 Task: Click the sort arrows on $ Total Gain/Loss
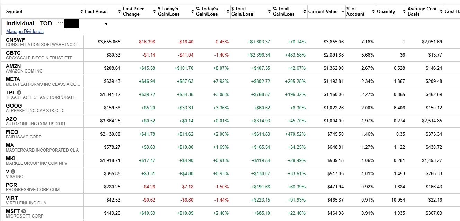pos(269,12)
